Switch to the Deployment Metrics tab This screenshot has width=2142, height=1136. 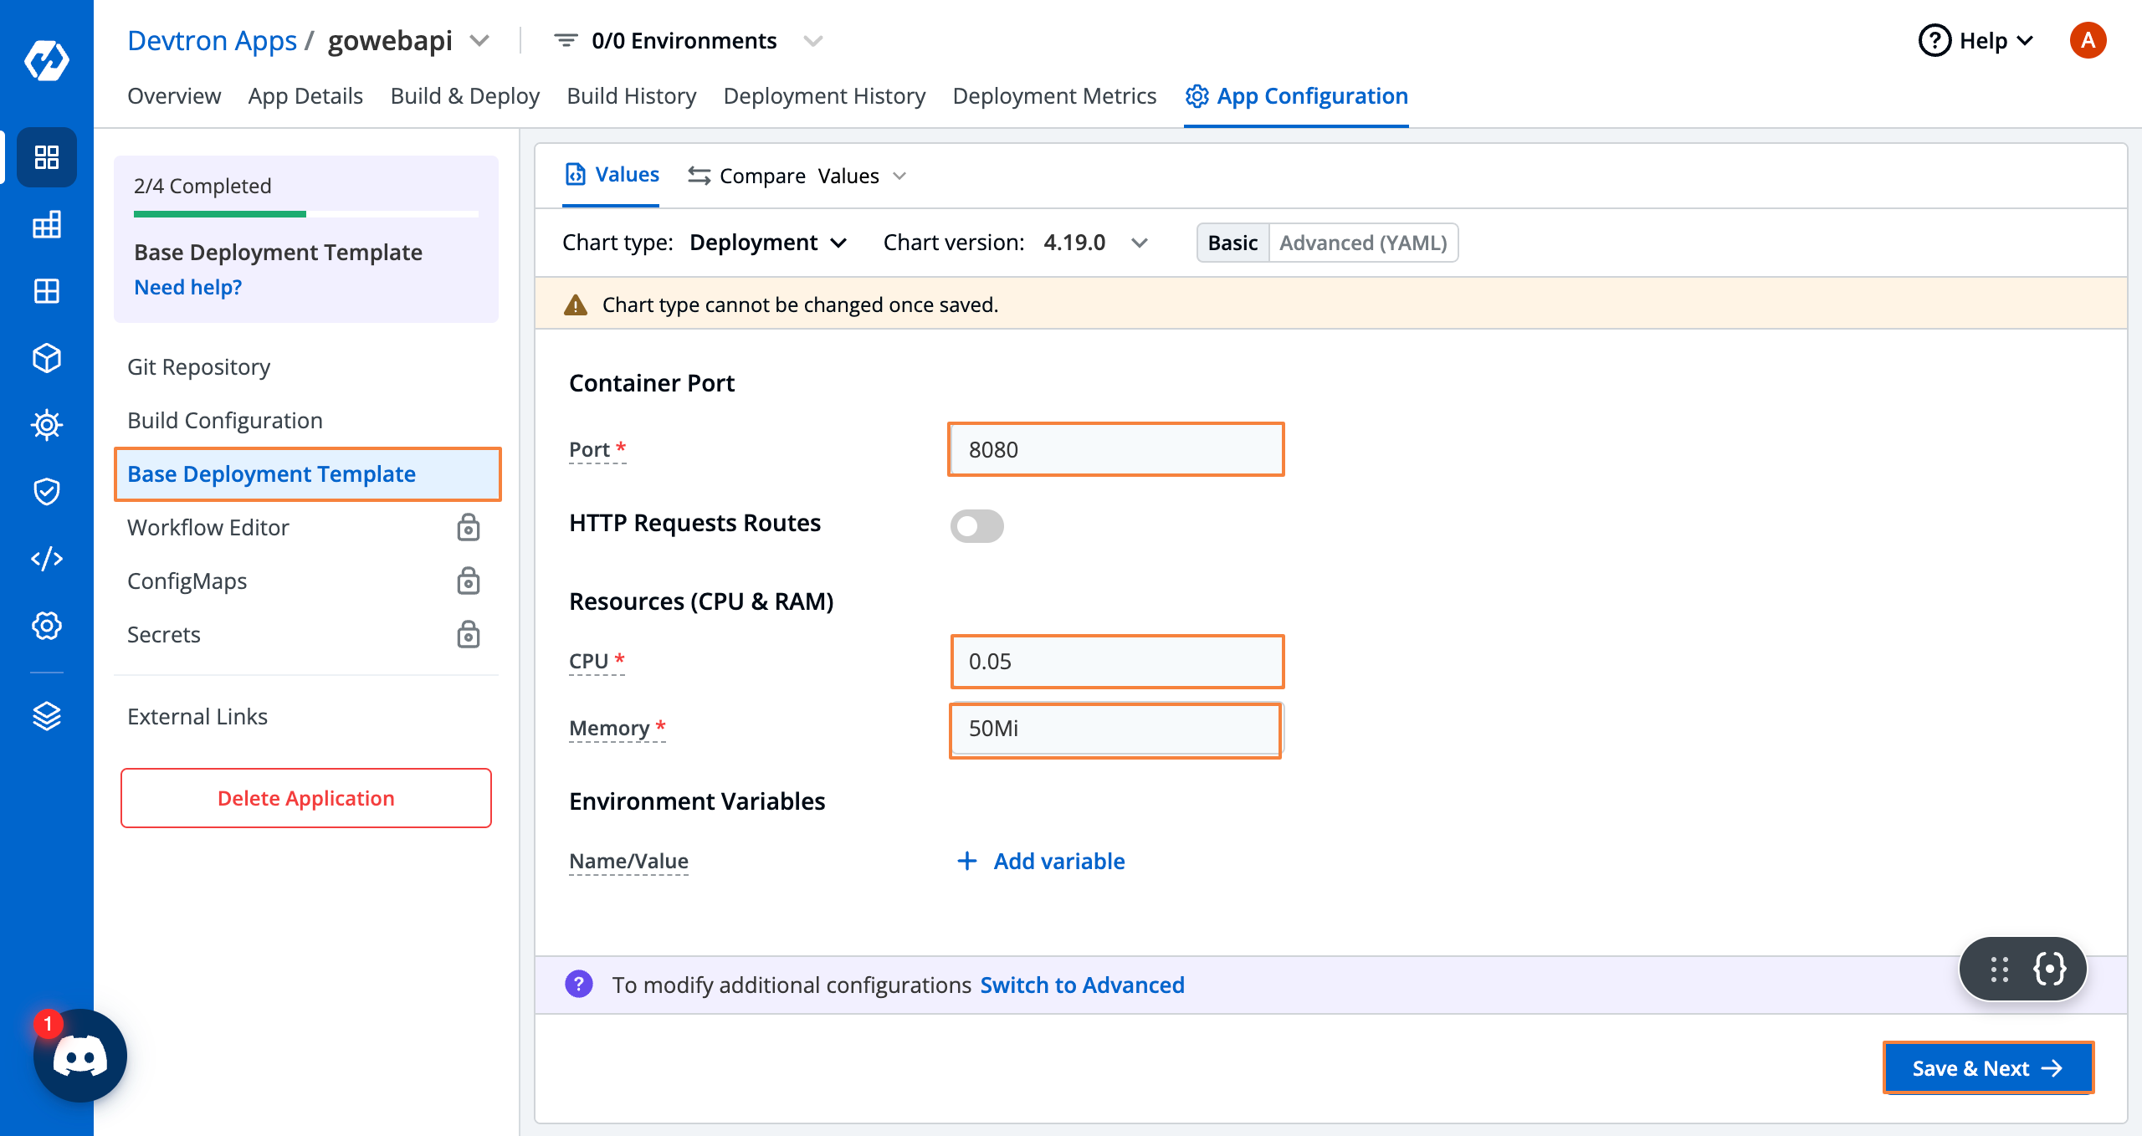[x=1054, y=96]
